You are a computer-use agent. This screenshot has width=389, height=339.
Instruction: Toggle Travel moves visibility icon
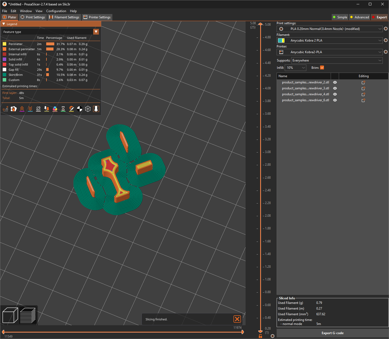(5, 109)
